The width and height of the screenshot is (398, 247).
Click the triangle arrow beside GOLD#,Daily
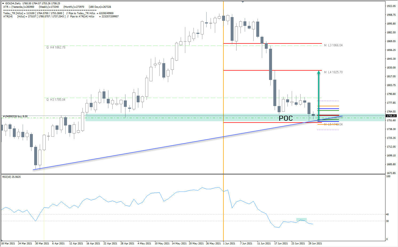coord(3,3)
